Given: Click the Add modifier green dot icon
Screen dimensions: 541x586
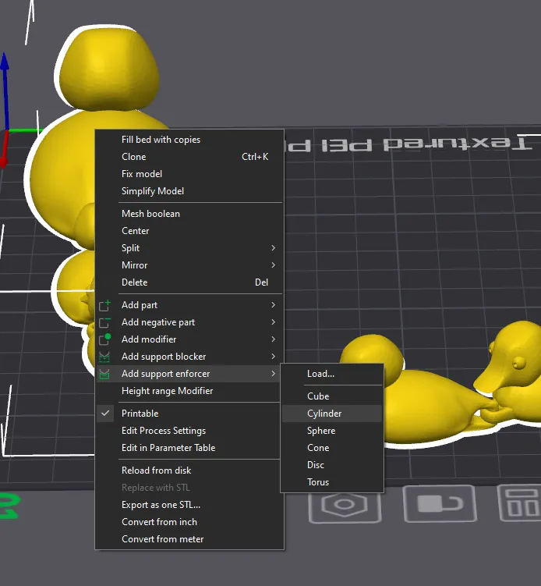Looking at the screenshot, I should coord(104,339).
